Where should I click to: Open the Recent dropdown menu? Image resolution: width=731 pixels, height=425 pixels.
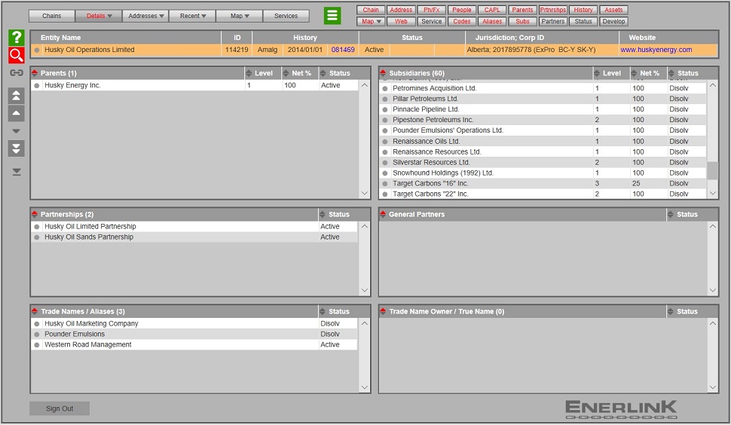[192, 16]
